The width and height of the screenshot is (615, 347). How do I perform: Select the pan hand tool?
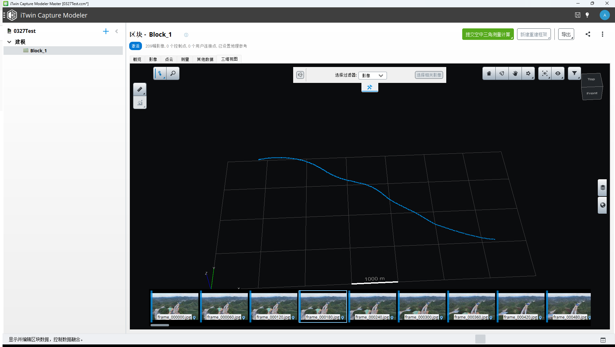515,73
